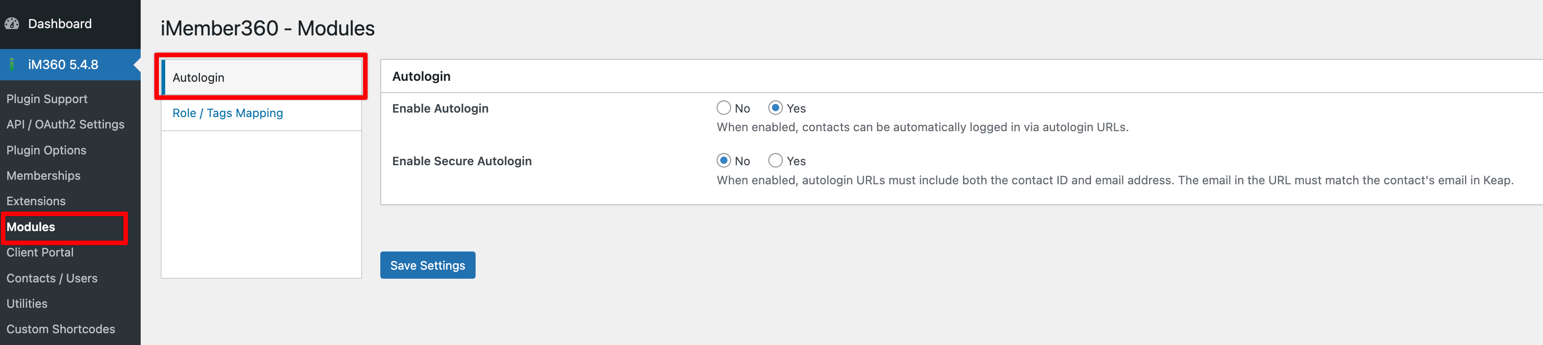Open the Plugin Support page
This screenshot has height=345, width=1543.
[47, 98]
